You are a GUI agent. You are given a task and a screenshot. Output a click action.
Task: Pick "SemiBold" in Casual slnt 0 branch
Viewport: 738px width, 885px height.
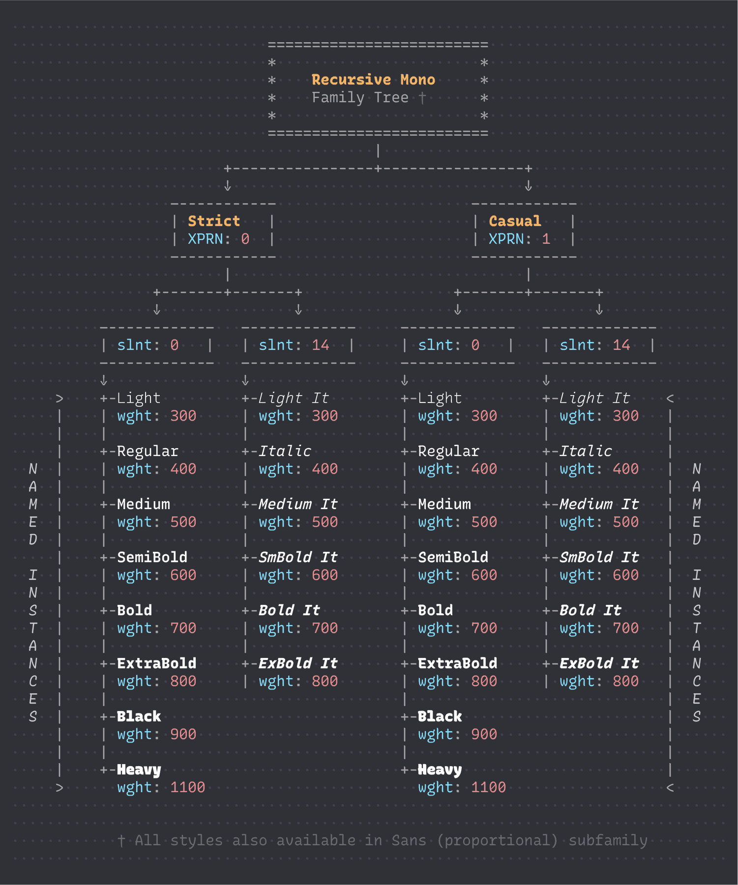pyautogui.click(x=453, y=557)
